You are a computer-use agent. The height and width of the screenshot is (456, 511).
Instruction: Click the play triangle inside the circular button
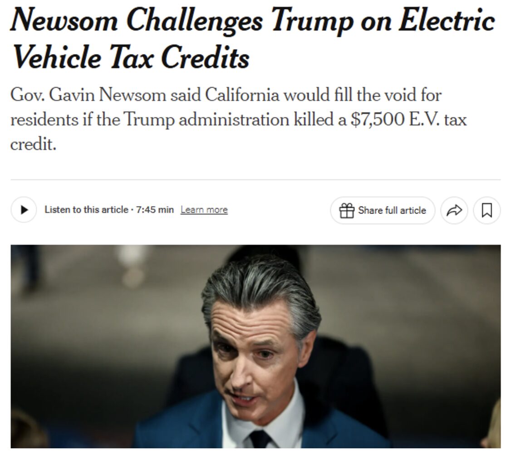click(24, 210)
